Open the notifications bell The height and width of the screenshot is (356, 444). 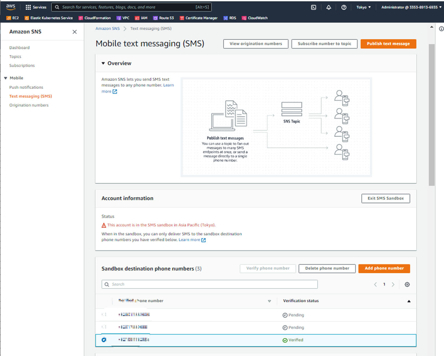pos(329,7)
